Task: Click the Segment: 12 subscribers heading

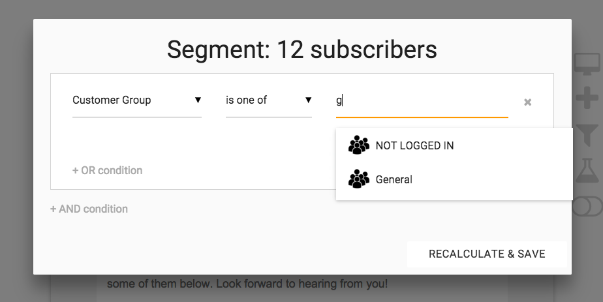Action: point(301,50)
